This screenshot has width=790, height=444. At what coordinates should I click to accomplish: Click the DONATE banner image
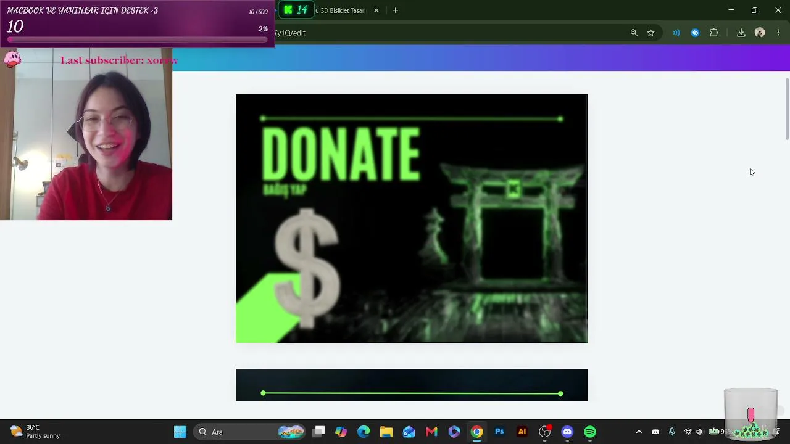(412, 218)
